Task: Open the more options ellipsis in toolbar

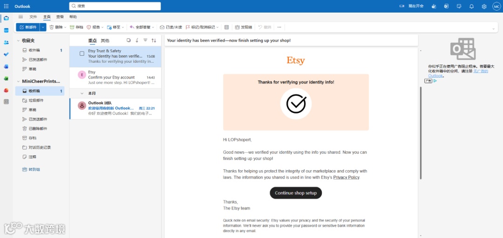Action: (279, 27)
